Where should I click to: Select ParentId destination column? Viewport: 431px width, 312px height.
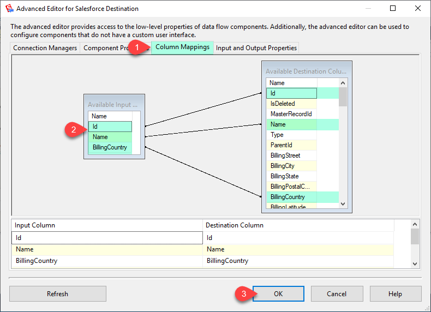pyautogui.click(x=291, y=145)
